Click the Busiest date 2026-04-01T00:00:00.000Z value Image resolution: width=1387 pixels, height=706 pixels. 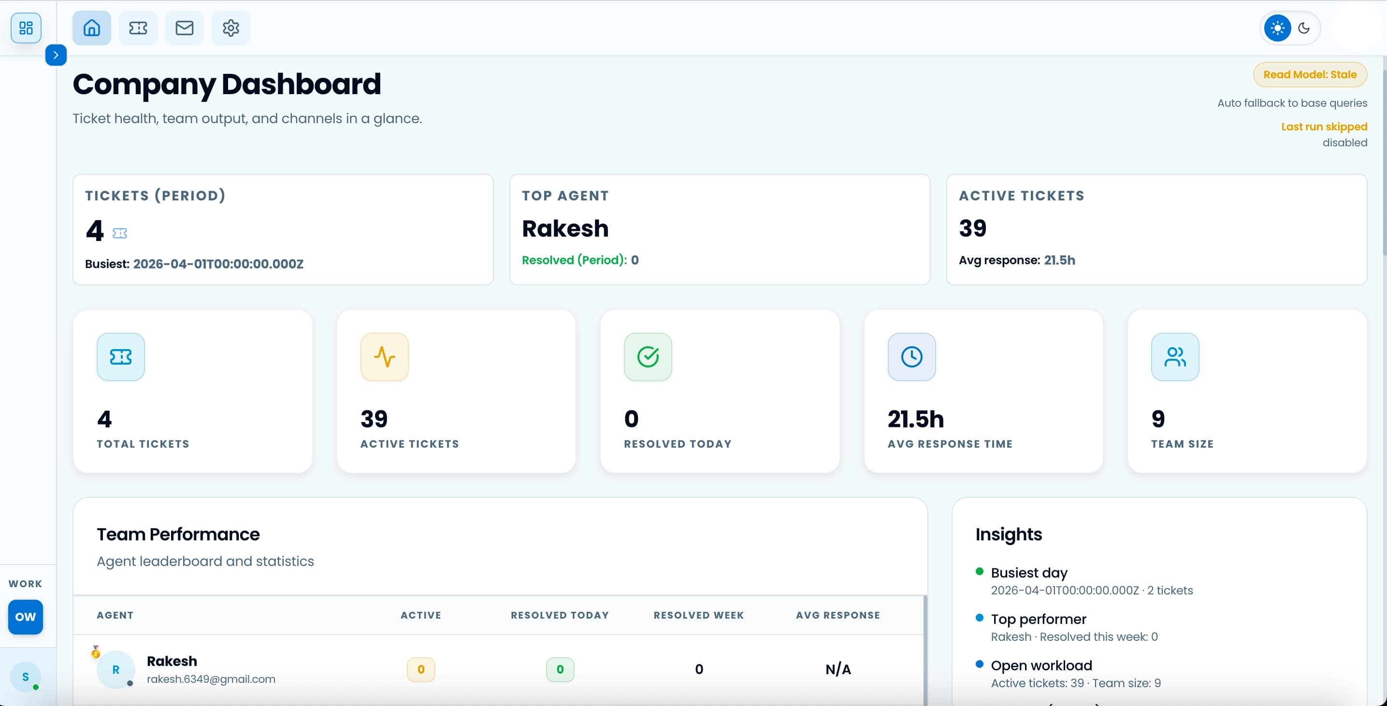click(x=218, y=264)
